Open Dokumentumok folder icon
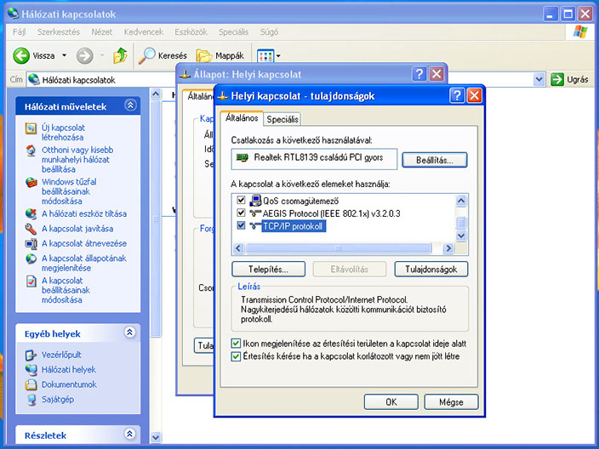This screenshot has height=449, width=599. 31,384
